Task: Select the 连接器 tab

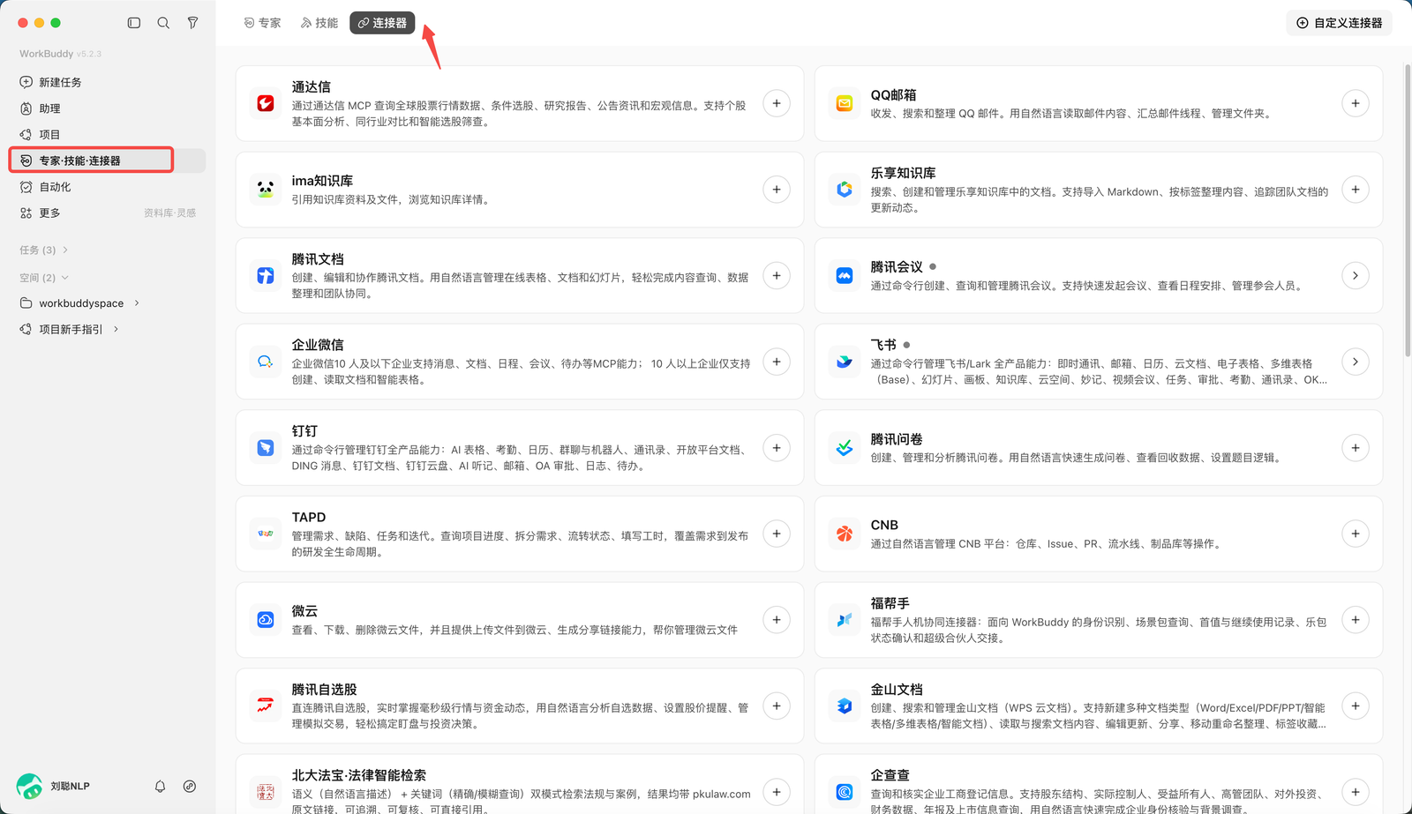Action: pos(382,23)
